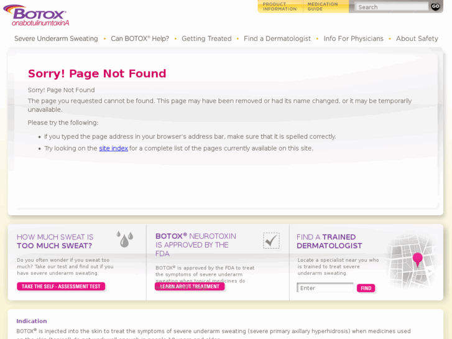Screen dimensions: 452x339
Task: Open the Medication Guide link
Action: point(323,7)
